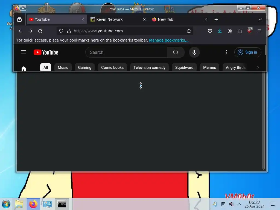The height and width of the screenshot is (210, 280).
Task: Click the page vertical scrollbar
Action: (265, 50)
